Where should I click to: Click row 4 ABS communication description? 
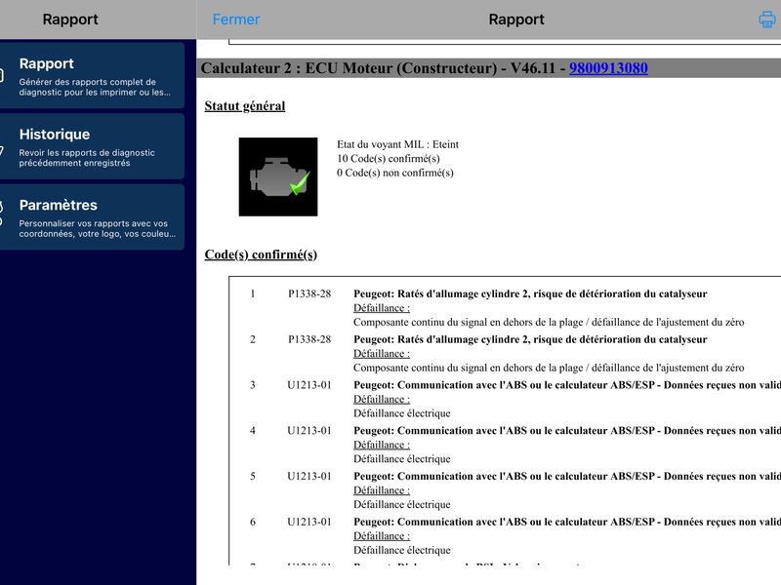point(567,431)
